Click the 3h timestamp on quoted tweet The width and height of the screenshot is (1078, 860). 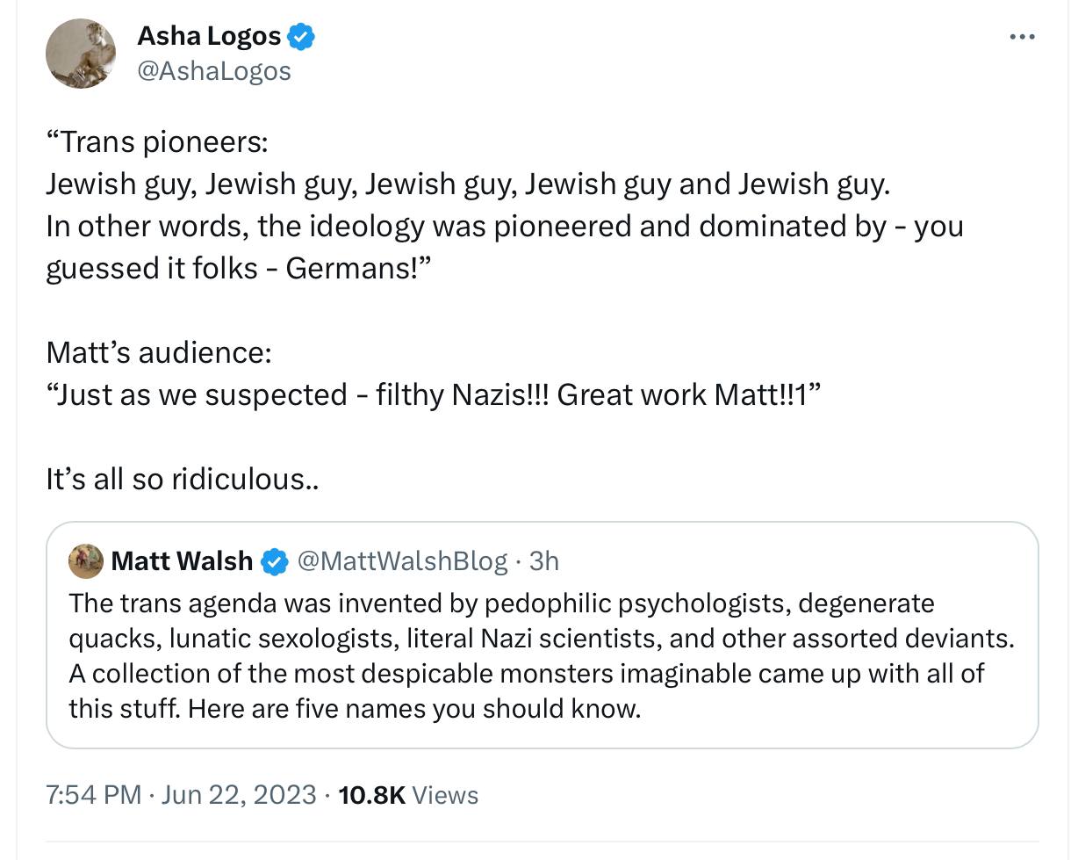click(x=544, y=560)
